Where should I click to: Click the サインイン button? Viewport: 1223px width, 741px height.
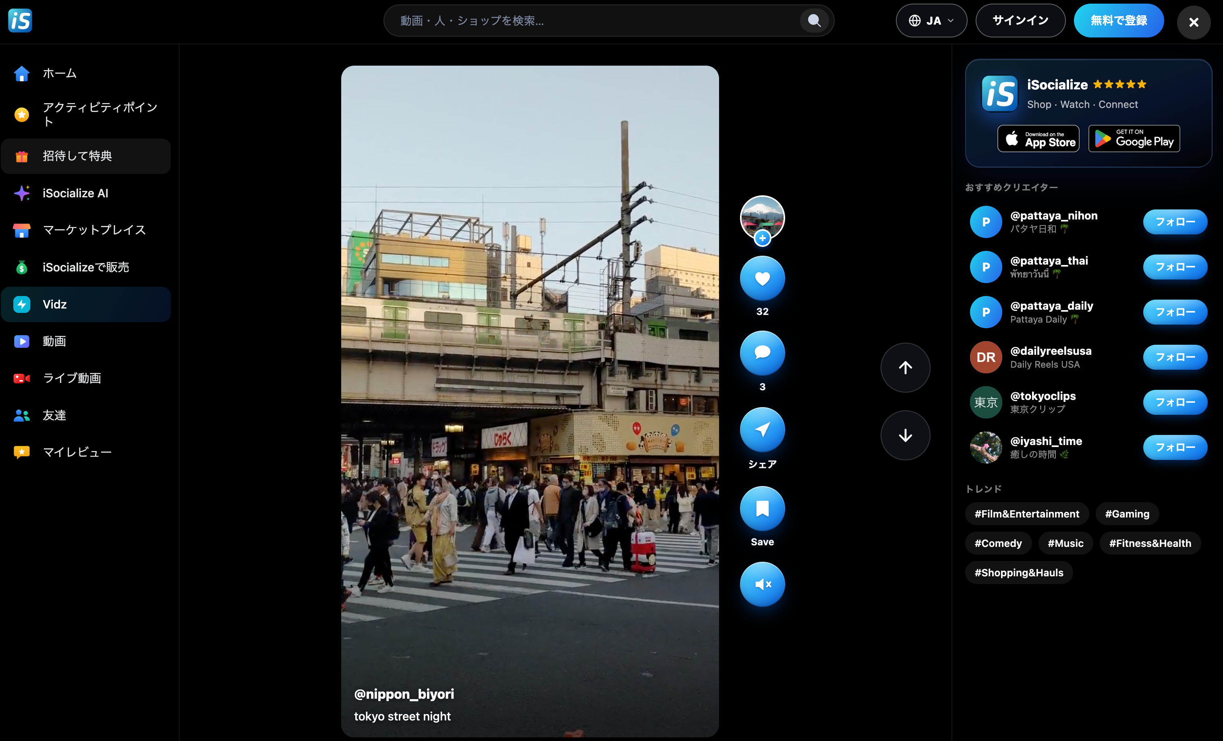click(x=1020, y=21)
